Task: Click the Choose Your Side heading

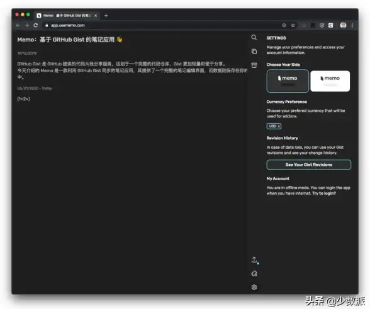Action: pos(283,65)
